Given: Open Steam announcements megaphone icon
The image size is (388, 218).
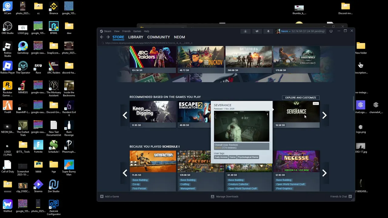Looking at the screenshot, I should click(x=257, y=31).
